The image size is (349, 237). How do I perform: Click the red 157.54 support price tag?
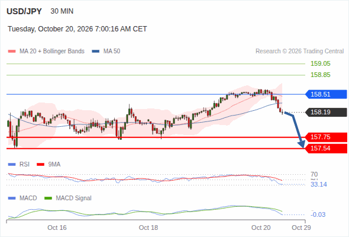(326, 148)
